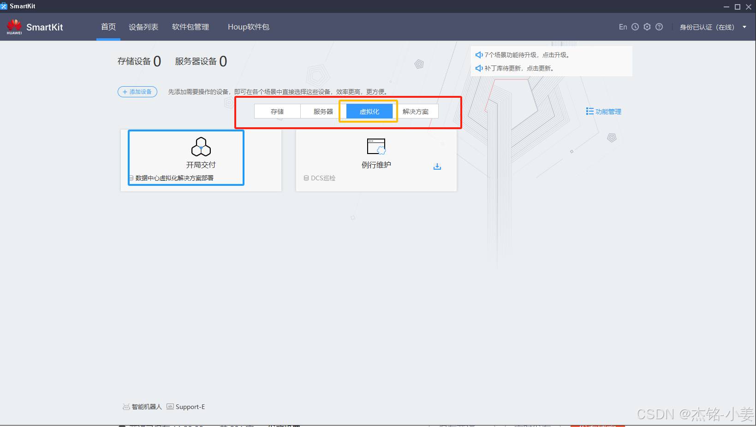The image size is (756, 427).
Task: Open 功能管理 link
Action: tap(608, 112)
